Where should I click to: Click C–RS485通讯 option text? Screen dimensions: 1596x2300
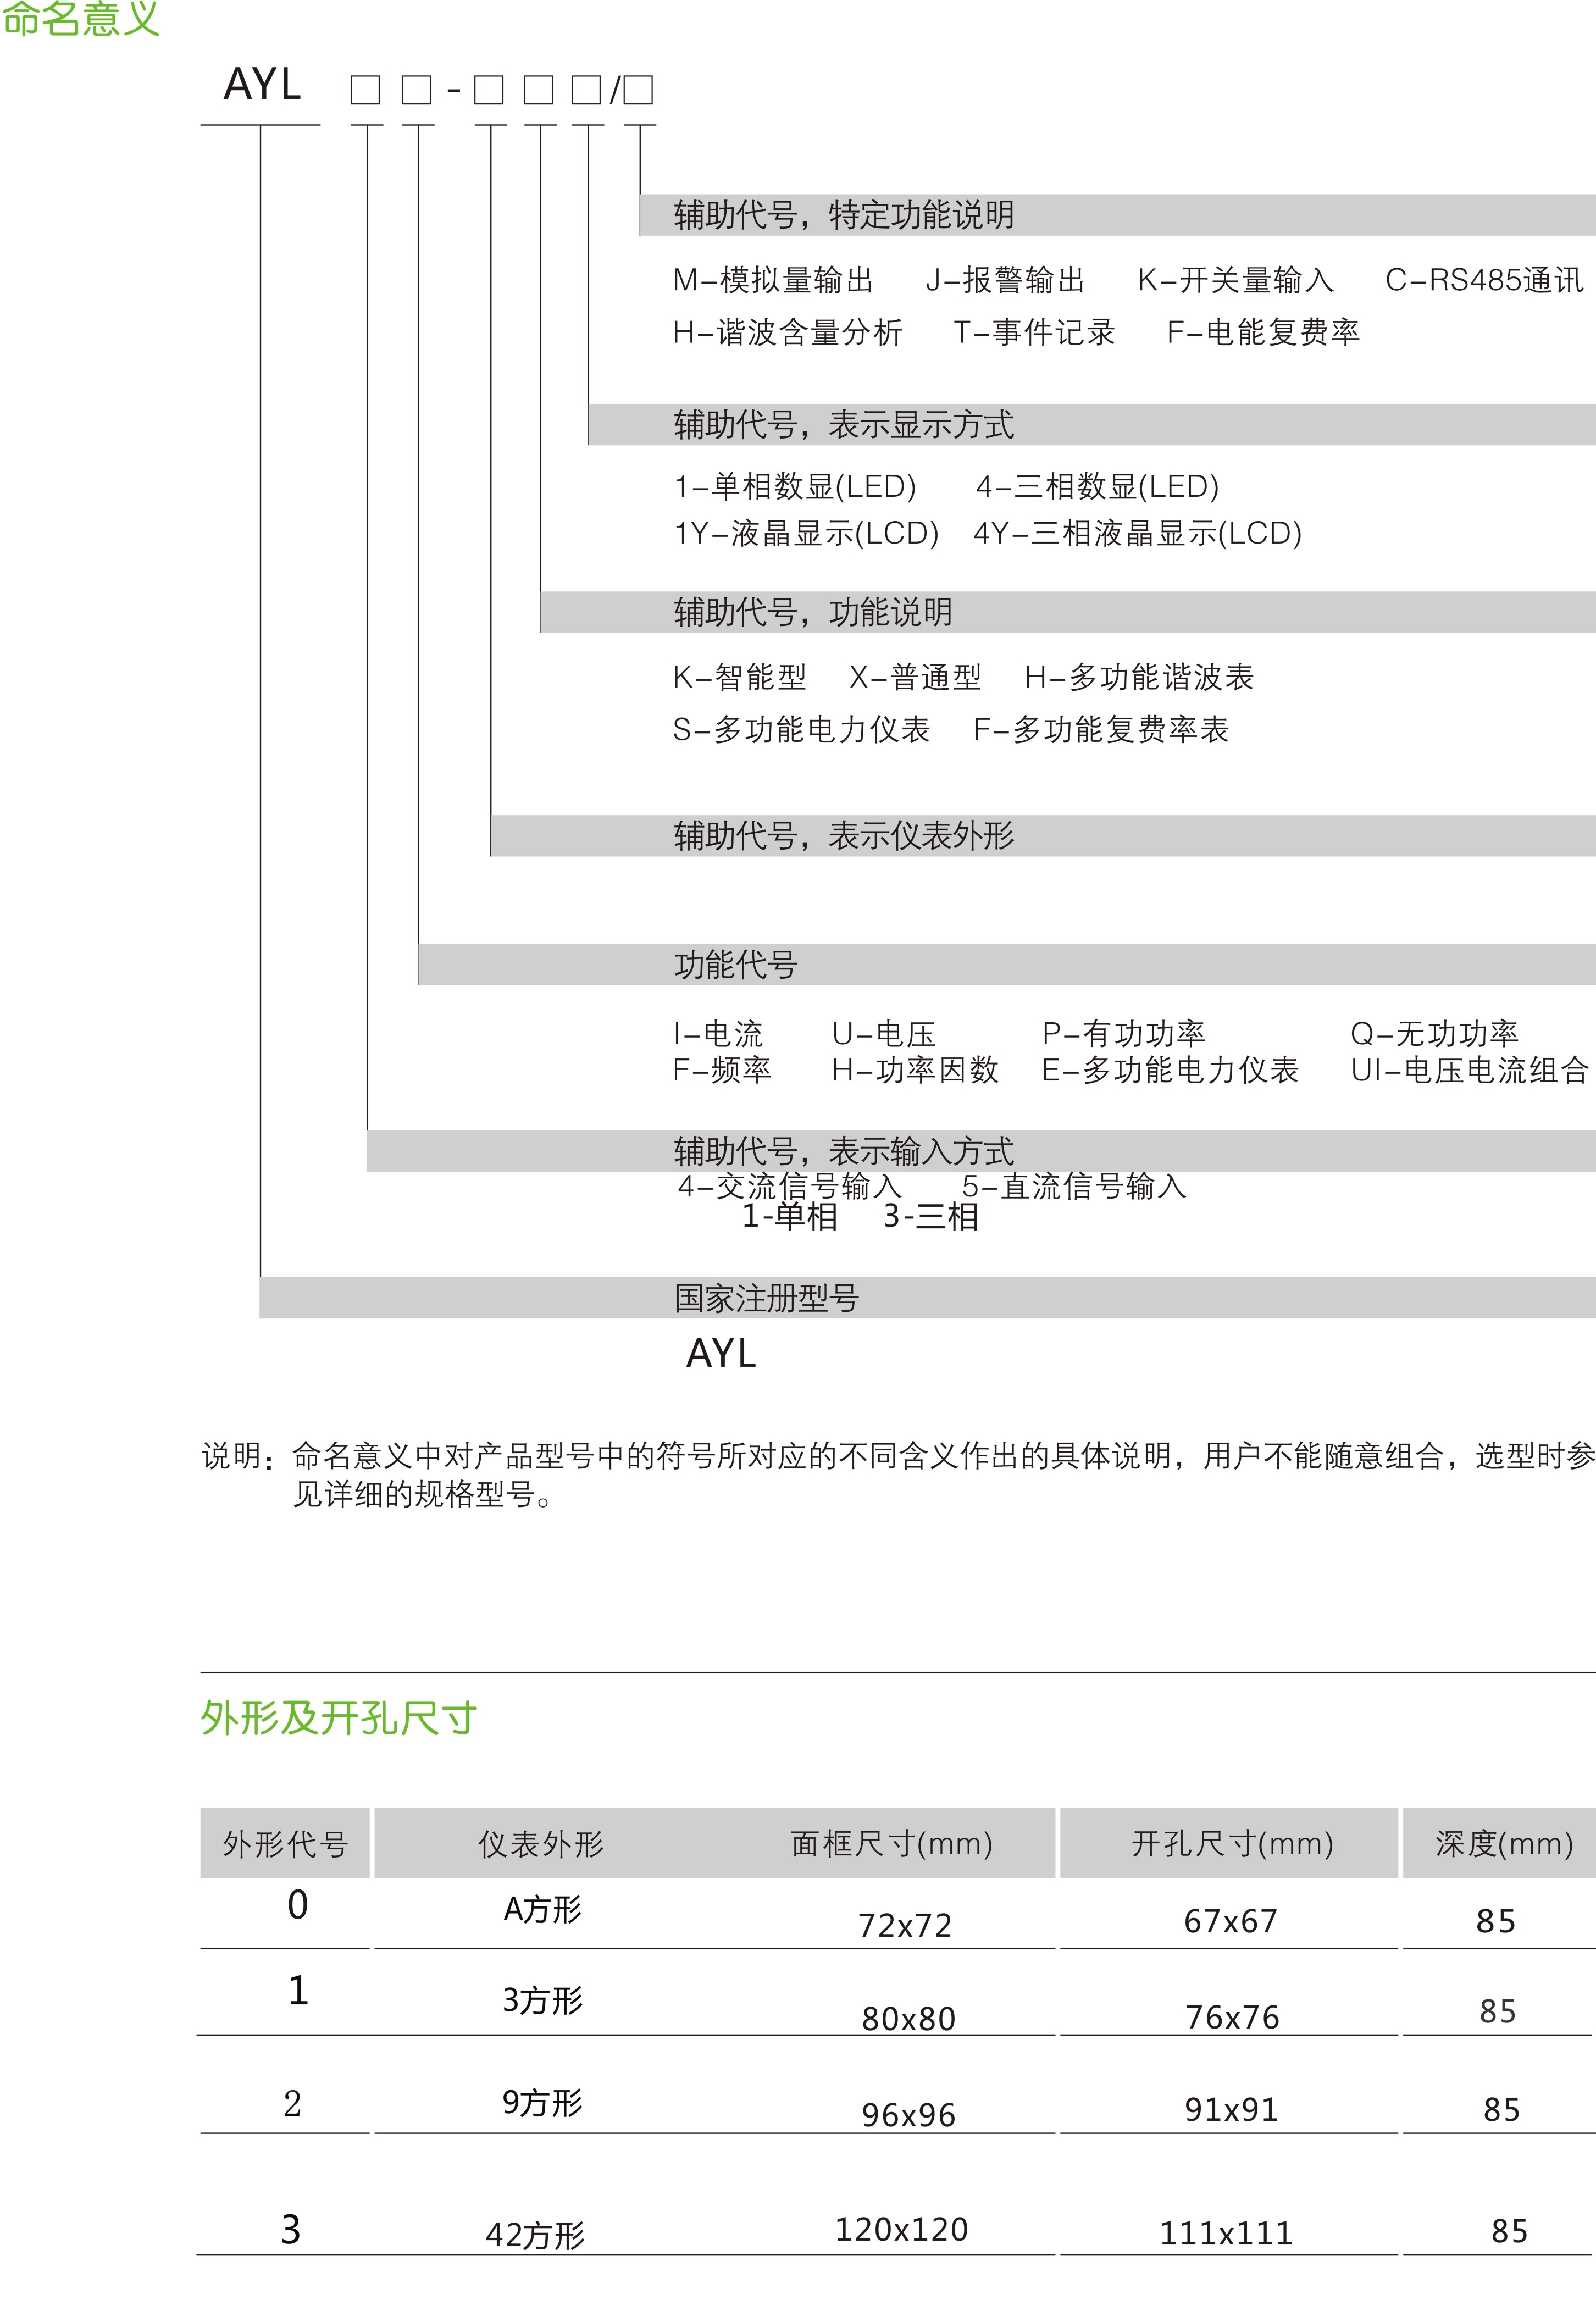(1484, 280)
